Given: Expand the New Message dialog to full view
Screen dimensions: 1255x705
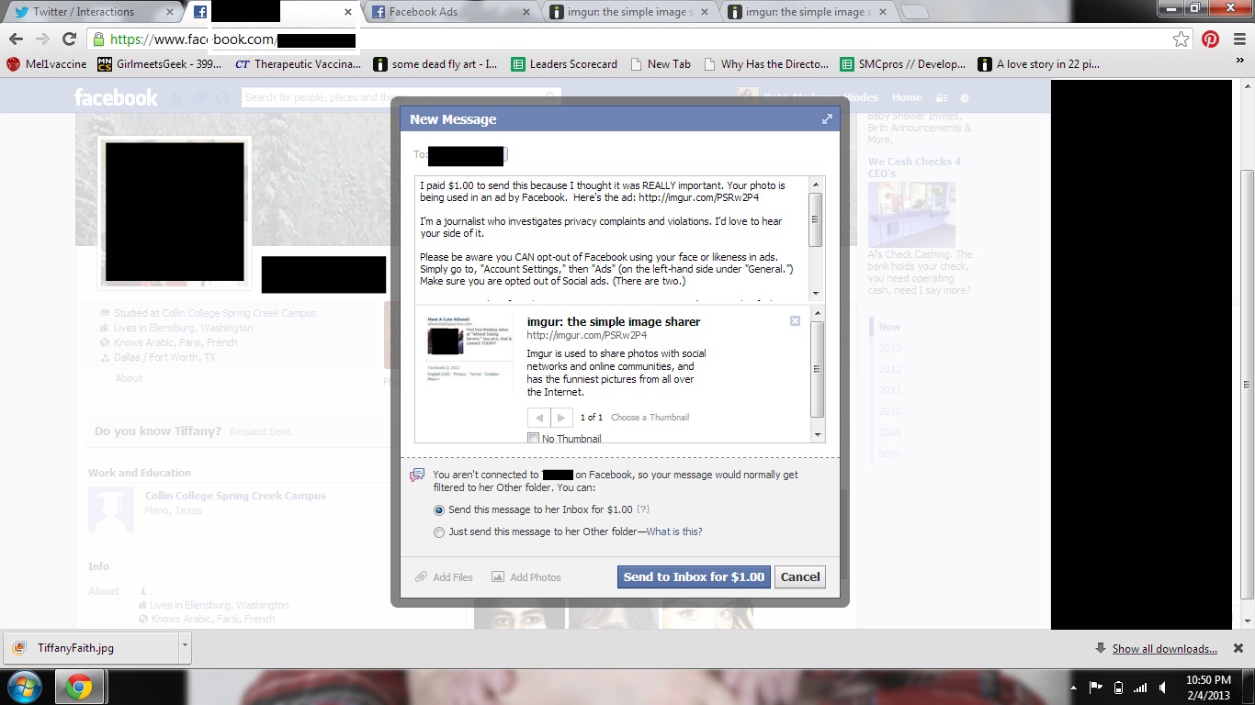Looking at the screenshot, I should pos(827,119).
